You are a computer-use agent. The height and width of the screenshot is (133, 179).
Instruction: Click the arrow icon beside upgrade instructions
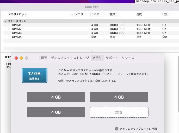[116, 129]
